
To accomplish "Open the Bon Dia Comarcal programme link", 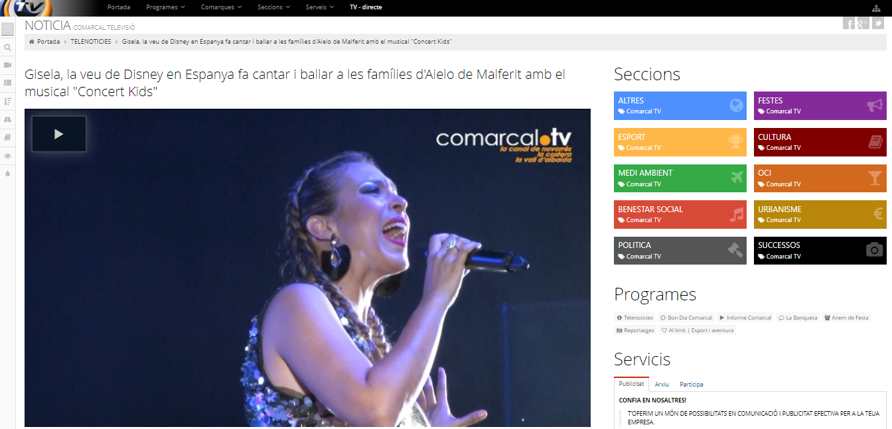I will tap(686, 318).
